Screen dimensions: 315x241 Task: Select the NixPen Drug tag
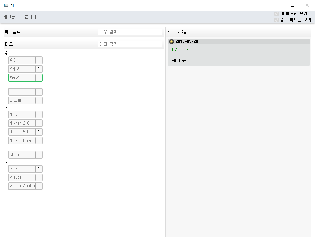pyautogui.click(x=25, y=141)
